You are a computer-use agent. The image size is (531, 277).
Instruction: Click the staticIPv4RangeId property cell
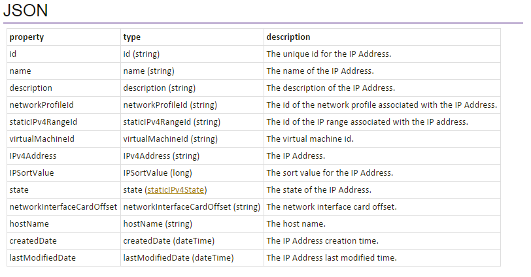click(x=43, y=122)
